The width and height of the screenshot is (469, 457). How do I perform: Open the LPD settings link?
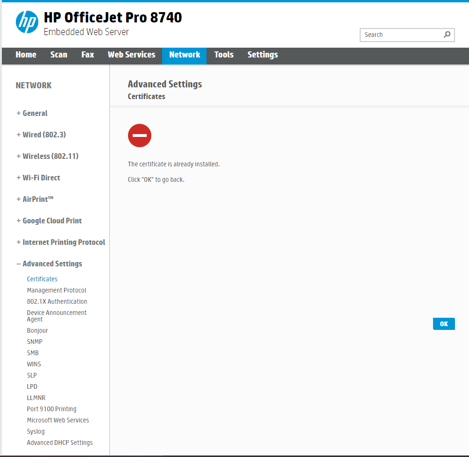pos(32,386)
